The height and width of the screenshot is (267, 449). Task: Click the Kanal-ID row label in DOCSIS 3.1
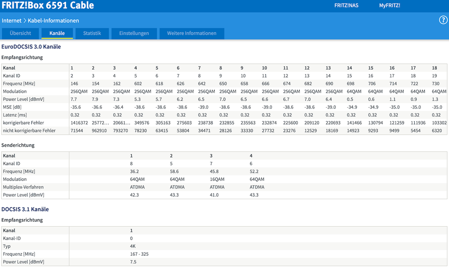point(12,238)
